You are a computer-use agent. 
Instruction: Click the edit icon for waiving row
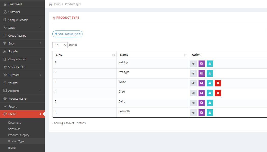(x=202, y=64)
